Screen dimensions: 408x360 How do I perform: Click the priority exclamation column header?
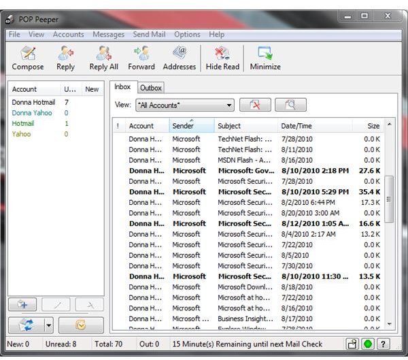coord(118,126)
